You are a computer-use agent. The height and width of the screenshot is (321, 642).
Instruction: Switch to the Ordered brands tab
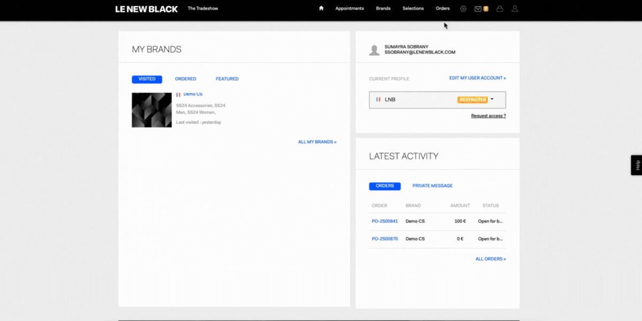(186, 79)
